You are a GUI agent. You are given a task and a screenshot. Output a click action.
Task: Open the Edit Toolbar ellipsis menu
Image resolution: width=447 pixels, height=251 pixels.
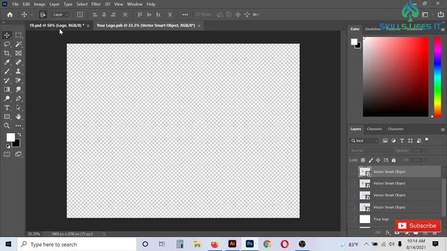[18, 125]
